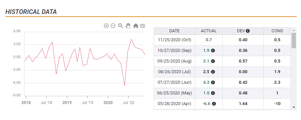Click the 0.42 deviation value
The image size is (301, 120).
[x=243, y=82]
